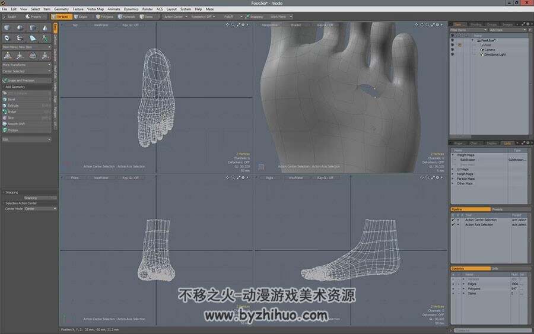Toggle the Snapping button in left Snapping panel
Viewport: 534px width, 334px height.
[x=40, y=198]
